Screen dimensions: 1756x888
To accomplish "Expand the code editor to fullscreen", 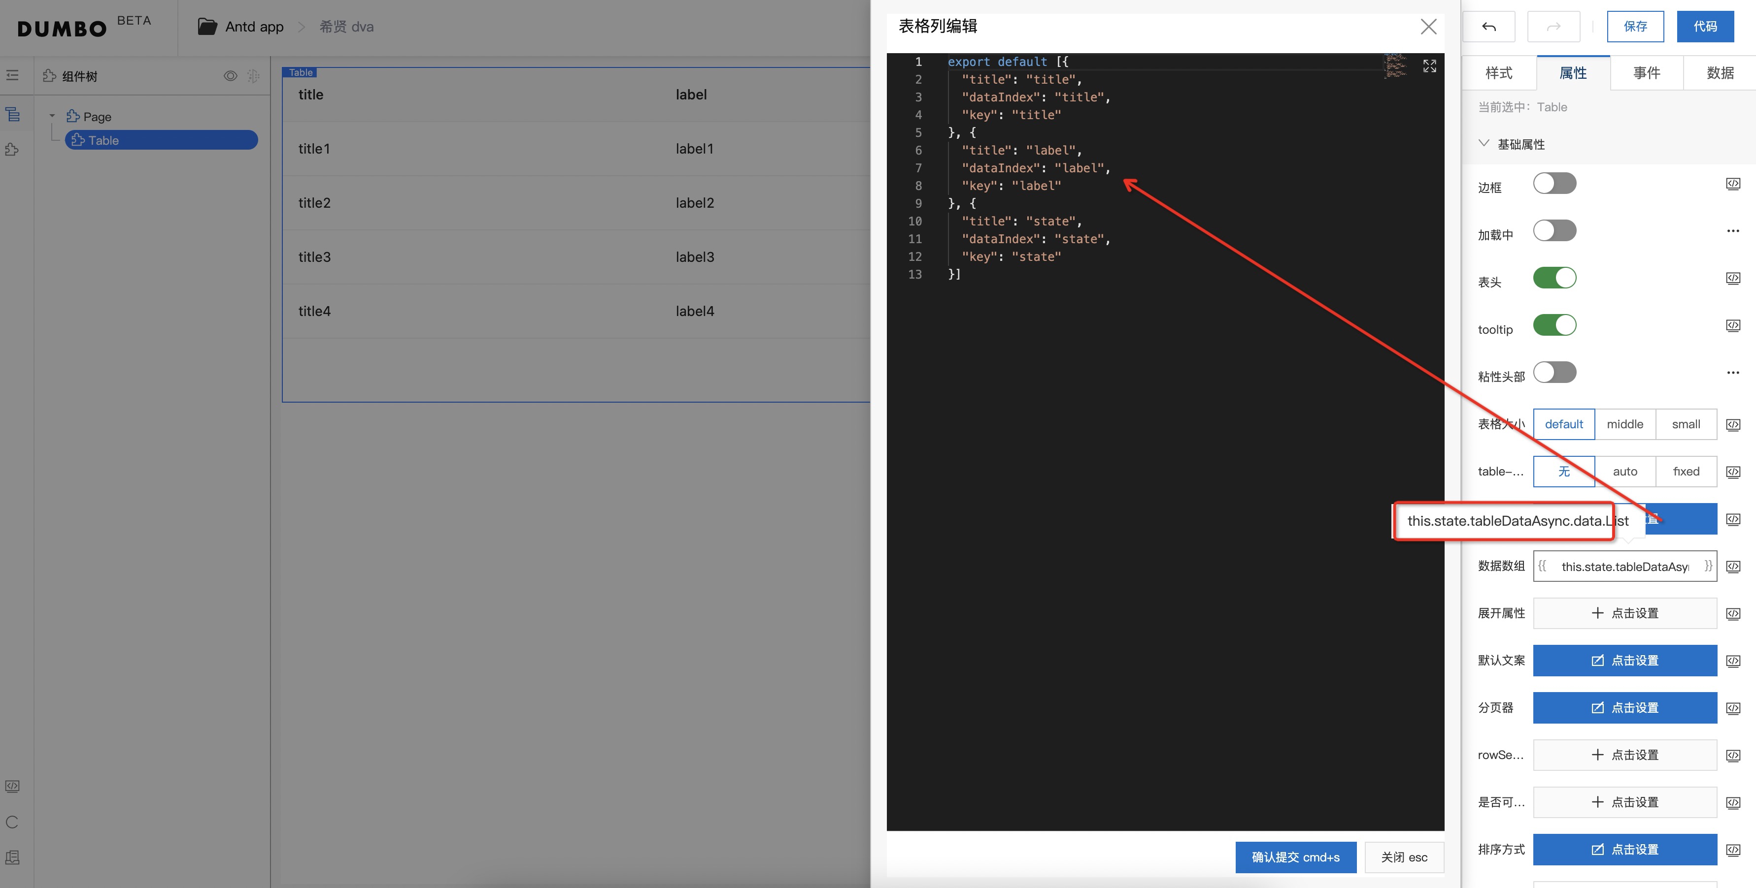I will tap(1429, 65).
